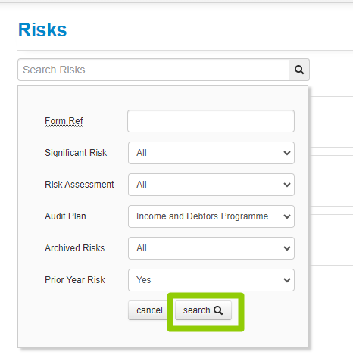Open the Archived Risks dropdown

point(211,248)
